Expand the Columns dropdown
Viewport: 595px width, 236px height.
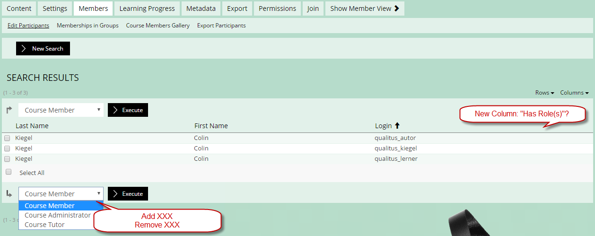pyautogui.click(x=574, y=93)
